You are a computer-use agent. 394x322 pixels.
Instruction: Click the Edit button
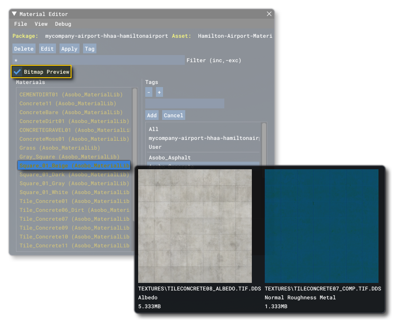point(47,48)
